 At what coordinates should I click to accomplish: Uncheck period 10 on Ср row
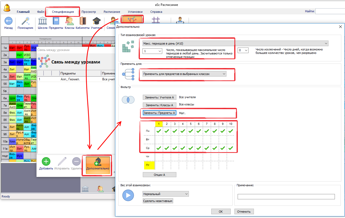click(231, 148)
